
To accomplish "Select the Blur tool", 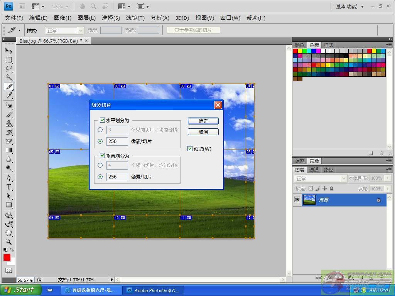I will [9, 159].
